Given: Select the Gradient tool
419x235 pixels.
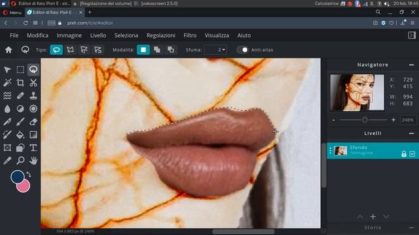Looking at the screenshot, I should pos(33,135).
